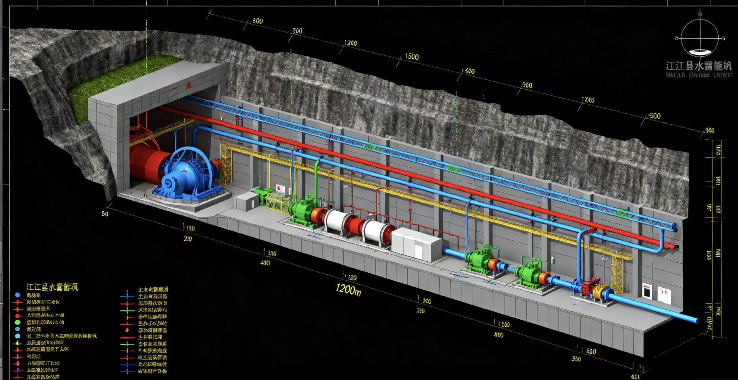Click the yellow-green triangle legend marker
Viewport: 738px width, 380px height.
tap(18, 343)
